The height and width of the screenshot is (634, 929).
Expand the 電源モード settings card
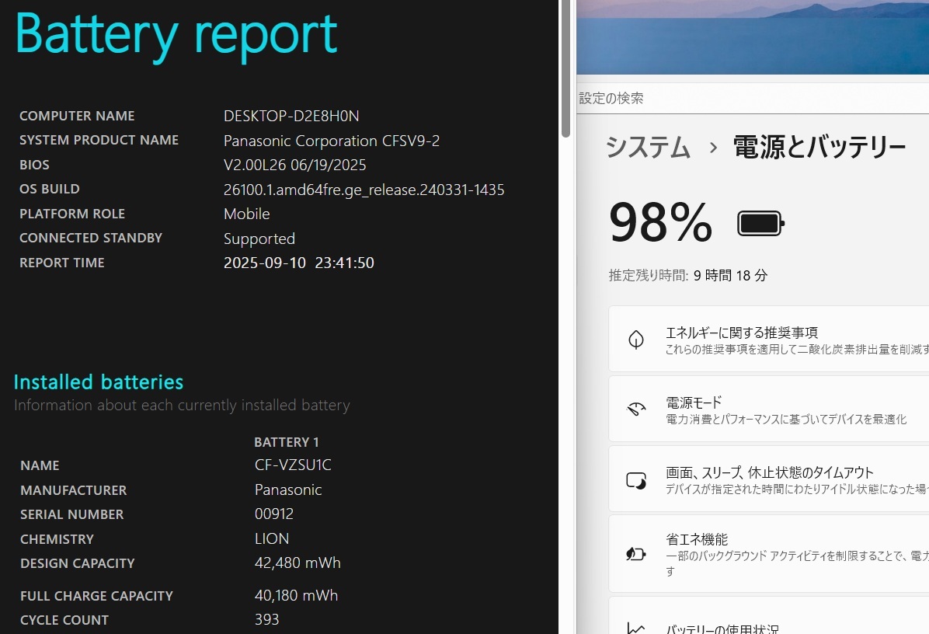769,409
